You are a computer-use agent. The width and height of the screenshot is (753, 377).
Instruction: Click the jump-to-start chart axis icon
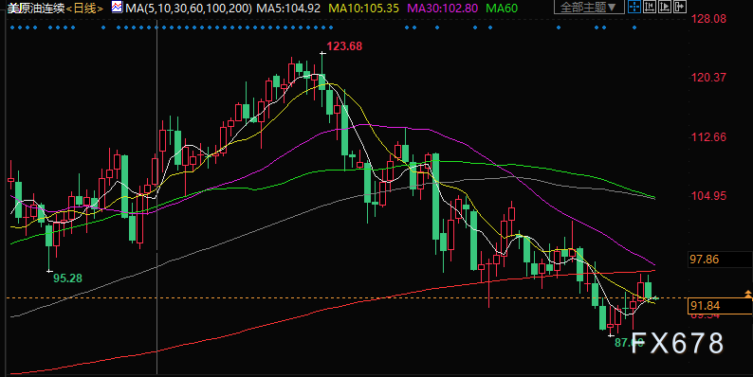tap(650, 7)
